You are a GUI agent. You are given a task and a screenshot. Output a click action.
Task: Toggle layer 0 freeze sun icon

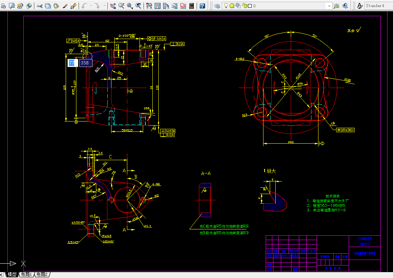tap(232, 6)
